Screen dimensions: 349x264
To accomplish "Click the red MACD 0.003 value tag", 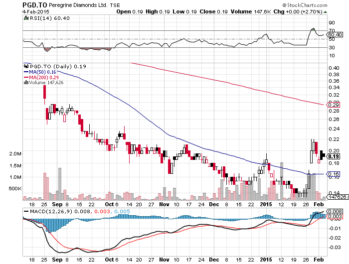I will [335, 216].
